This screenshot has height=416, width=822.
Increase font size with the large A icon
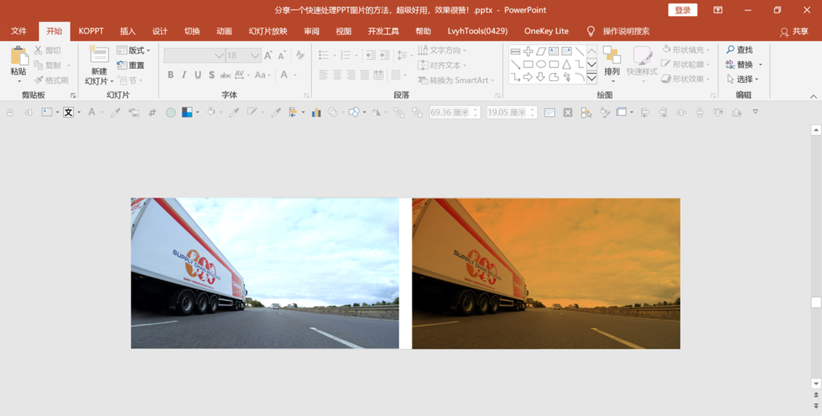(268, 56)
